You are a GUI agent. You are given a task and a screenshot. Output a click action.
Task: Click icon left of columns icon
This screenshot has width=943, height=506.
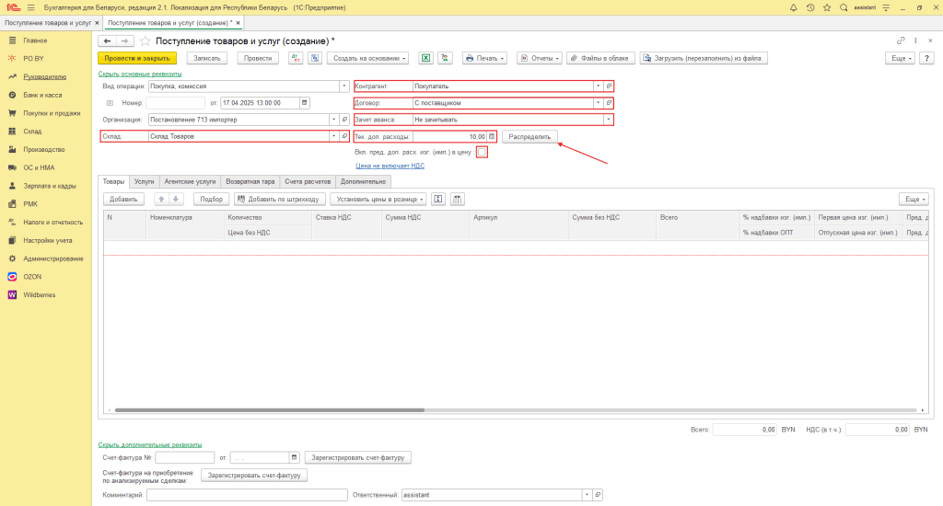coord(438,199)
